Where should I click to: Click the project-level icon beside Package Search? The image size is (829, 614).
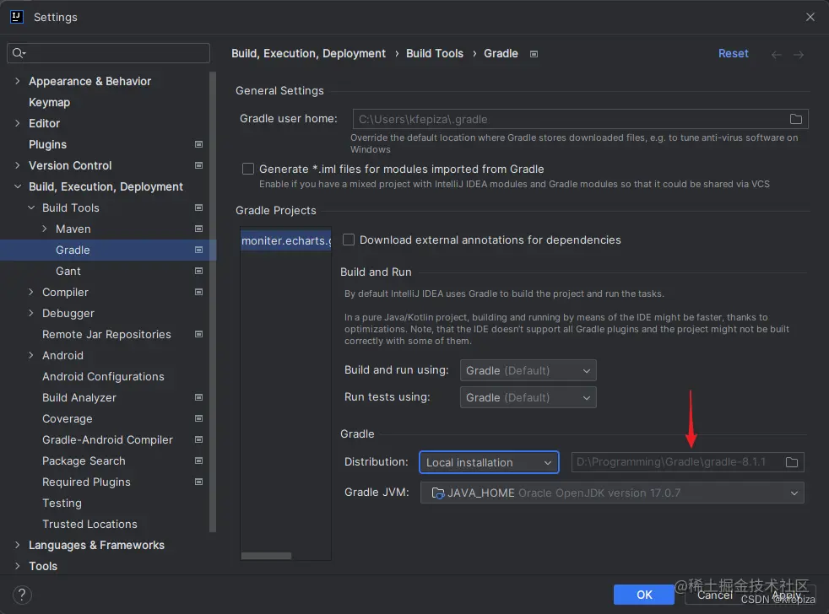point(198,460)
